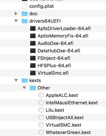The height and width of the screenshot is (136, 106).
Task: Select AptioMemoryFix-64.efi file name
Action: tap(63, 36)
